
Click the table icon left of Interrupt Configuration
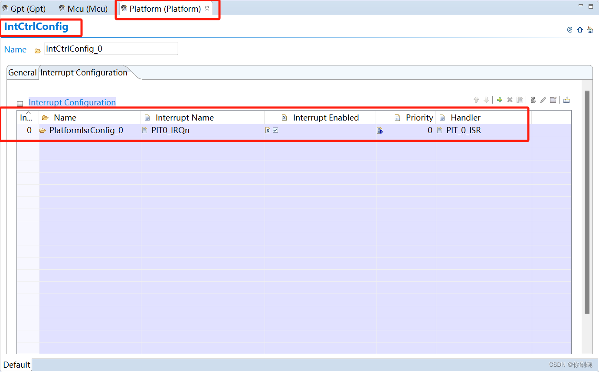coord(20,104)
